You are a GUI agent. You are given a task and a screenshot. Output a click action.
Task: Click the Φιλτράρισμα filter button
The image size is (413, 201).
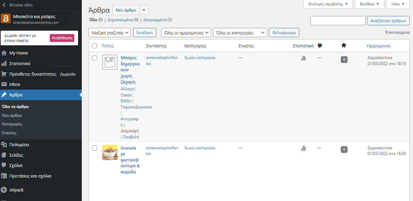[x=284, y=33]
